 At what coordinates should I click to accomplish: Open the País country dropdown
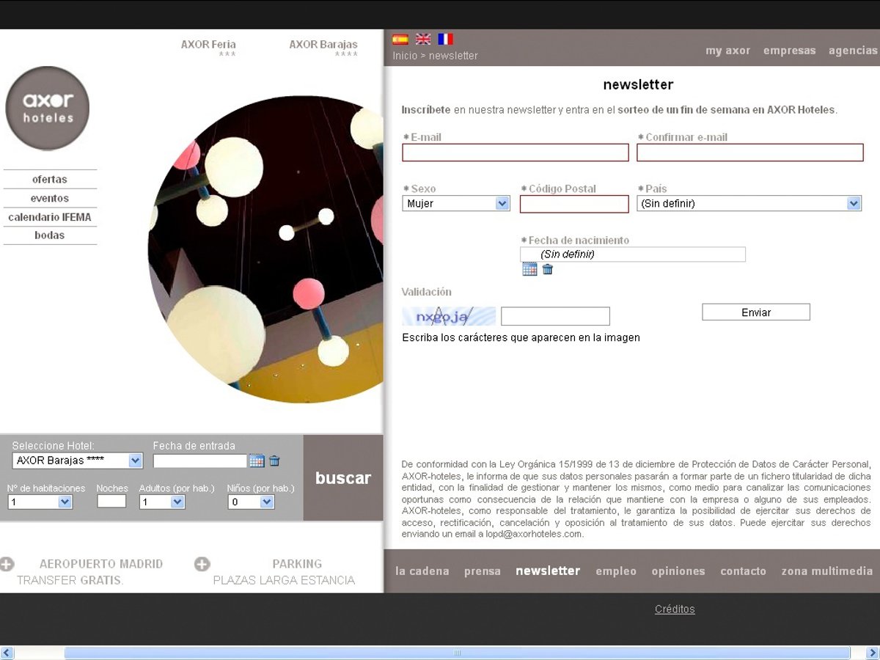pyautogui.click(x=749, y=204)
